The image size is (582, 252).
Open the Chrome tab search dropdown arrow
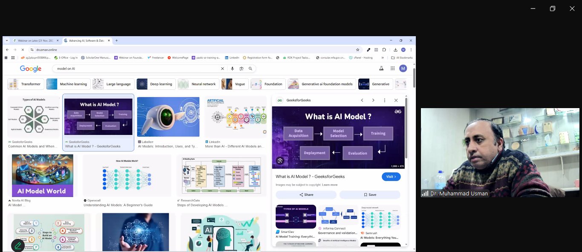(7, 40)
